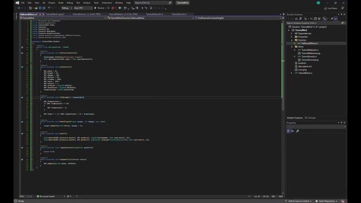The height and width of the screenshot is (203, 361).
Task: Click Add to Source Control
Action: pos(298,201)
